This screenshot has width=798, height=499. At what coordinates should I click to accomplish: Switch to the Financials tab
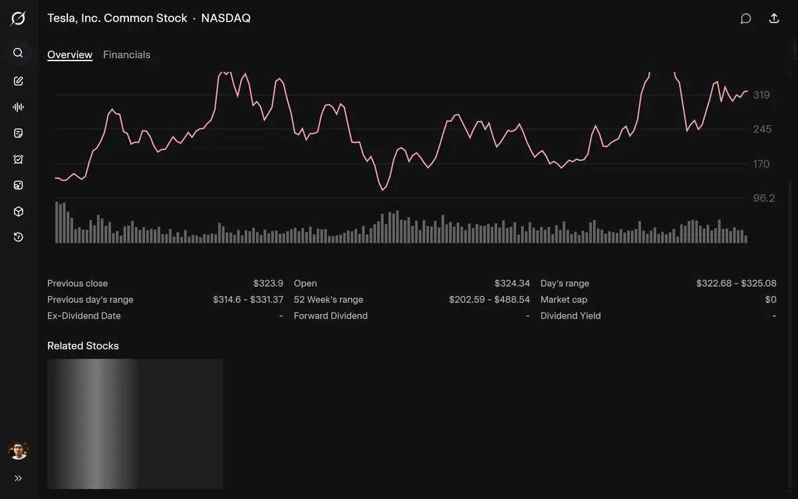(126, 55)
